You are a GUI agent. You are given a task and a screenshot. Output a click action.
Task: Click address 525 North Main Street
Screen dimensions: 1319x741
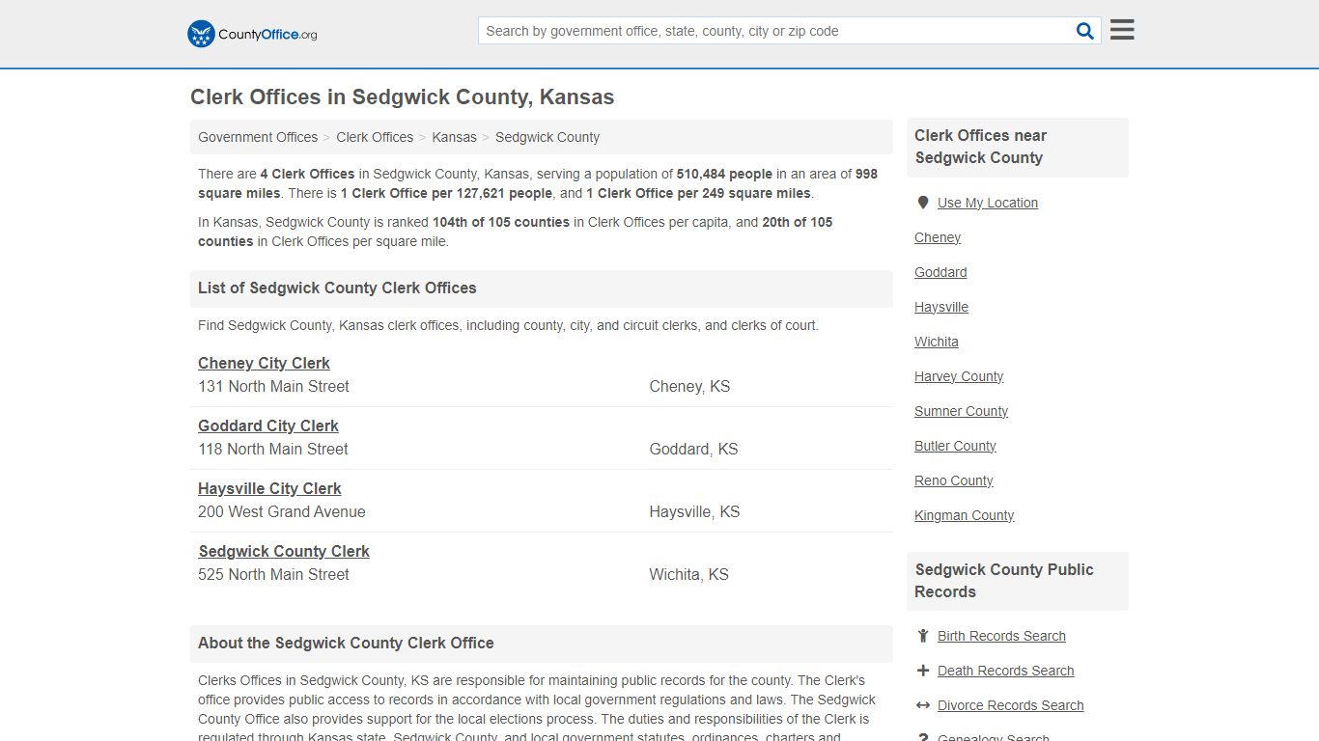click(273, 574)
